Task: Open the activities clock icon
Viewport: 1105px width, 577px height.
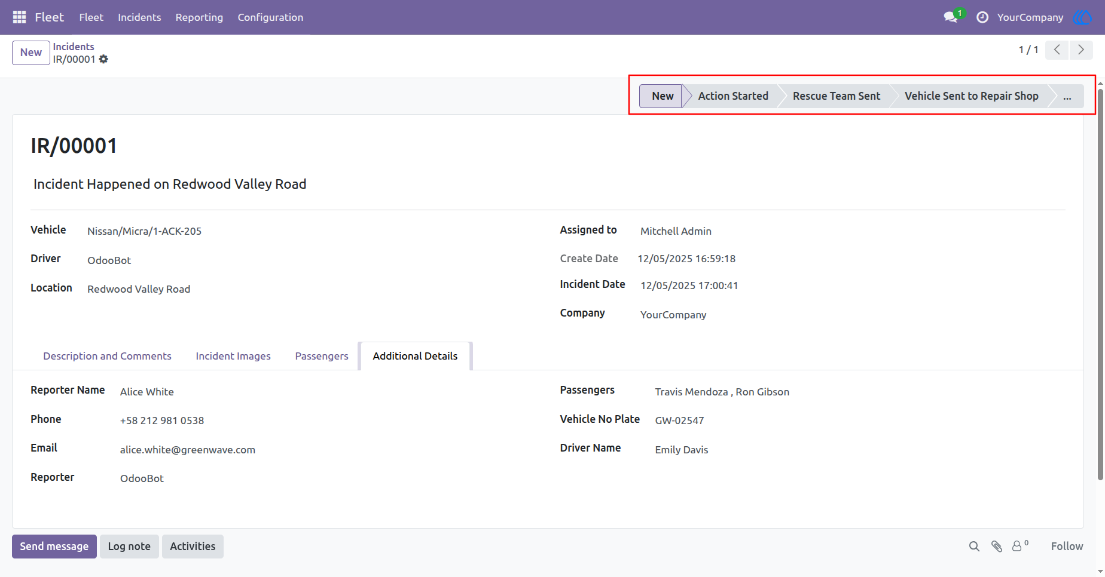Action: pyautogui.click(x=982, y=17)
